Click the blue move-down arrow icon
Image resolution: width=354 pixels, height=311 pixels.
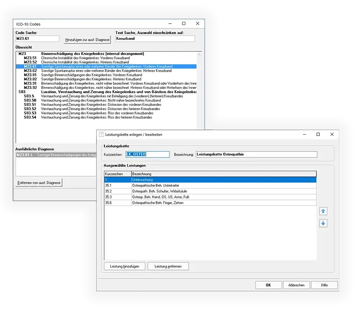tap(323, 224)
